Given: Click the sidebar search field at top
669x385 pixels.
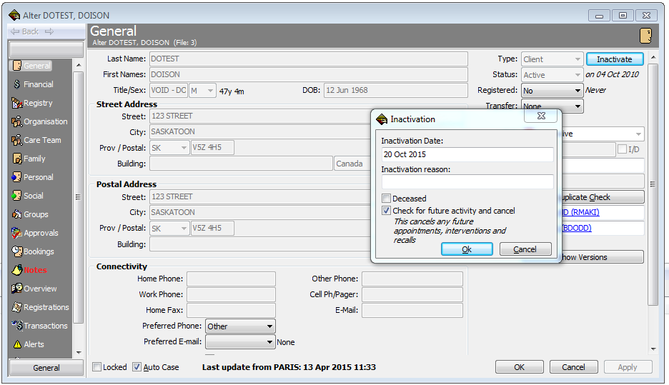Looking at the screenshot, I should click(x=46, y=49).
